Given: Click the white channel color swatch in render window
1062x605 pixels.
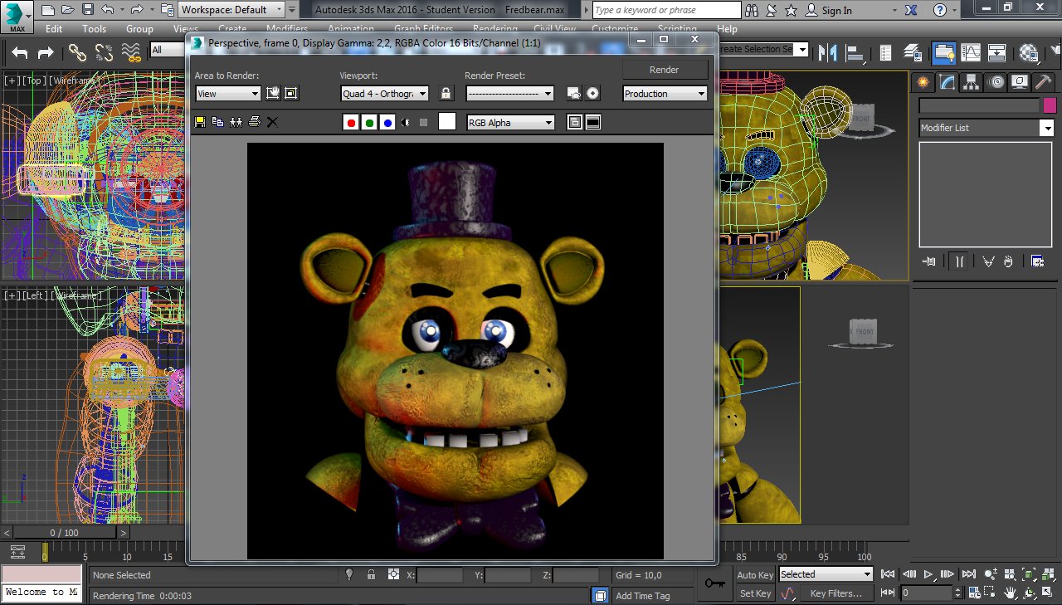Looking at the screenshot, I should 447,122.
